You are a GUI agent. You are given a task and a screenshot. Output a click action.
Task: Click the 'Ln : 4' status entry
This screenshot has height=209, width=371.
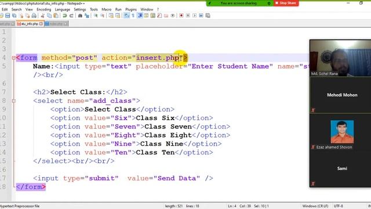coord(232,206)
